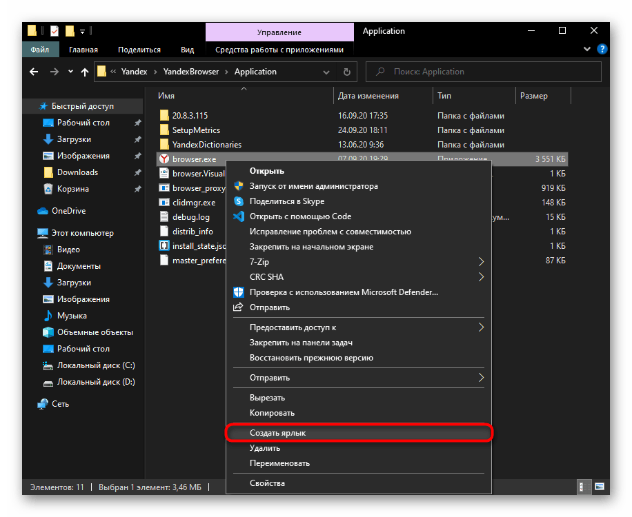The image size is (632, 517).
Task: Select Быстрый доступ in the sidebar
Action: [83, 106]
